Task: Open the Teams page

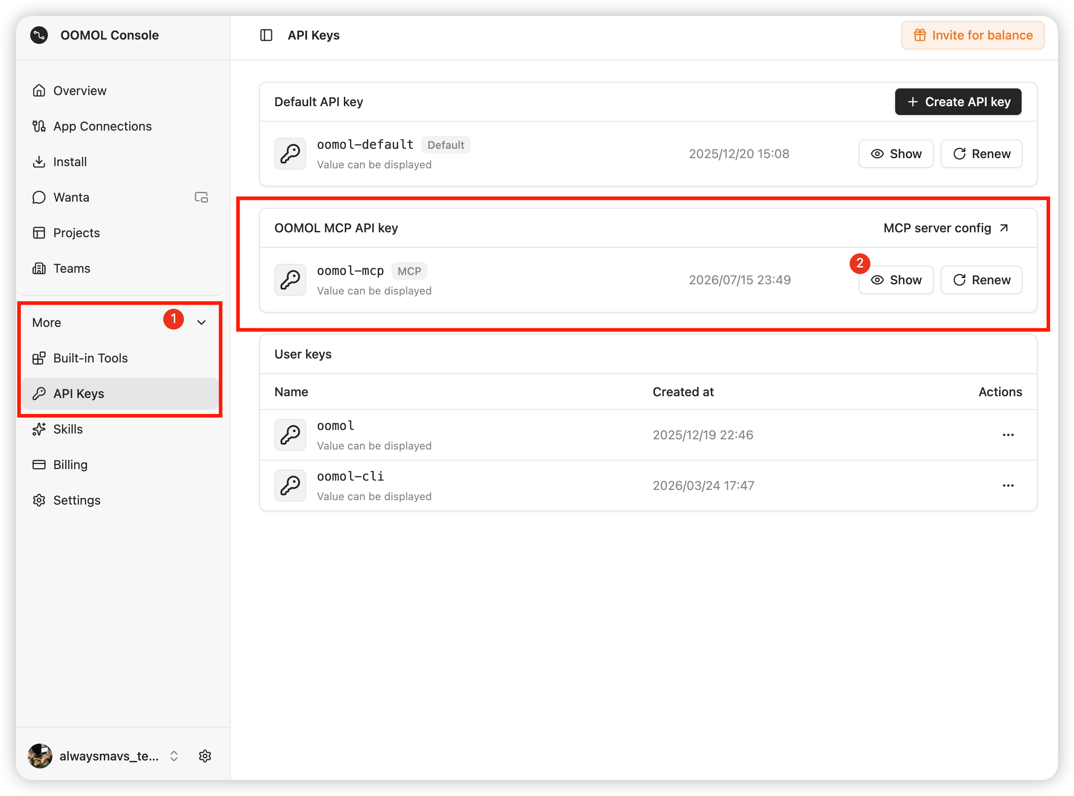Action: [120, 269]
